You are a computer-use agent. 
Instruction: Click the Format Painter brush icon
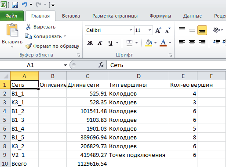point(29,46)
